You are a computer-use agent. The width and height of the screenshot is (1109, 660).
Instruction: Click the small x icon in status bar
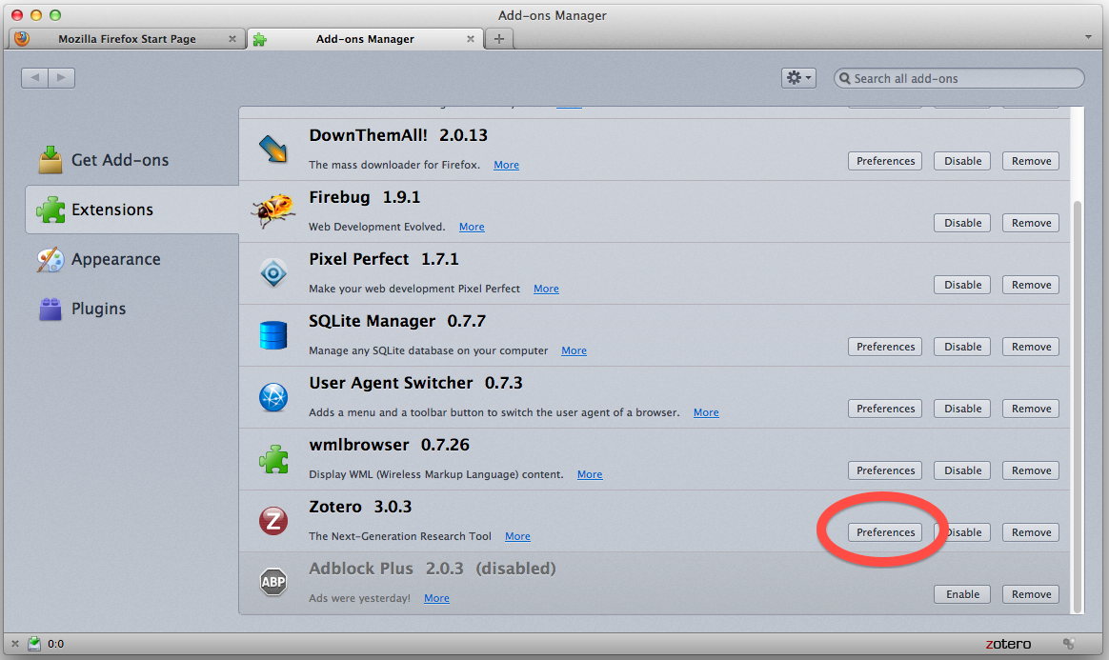(x=15, y=644)
